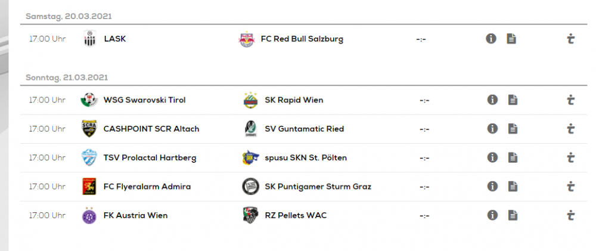Open info icon for CASHPOINT SCR Altach match
Image resolution: width=596 pixels, height=251 pixels.
(x=492, y=129)
